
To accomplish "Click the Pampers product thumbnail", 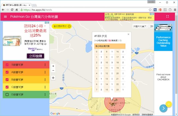I will [x=12, y=41].
